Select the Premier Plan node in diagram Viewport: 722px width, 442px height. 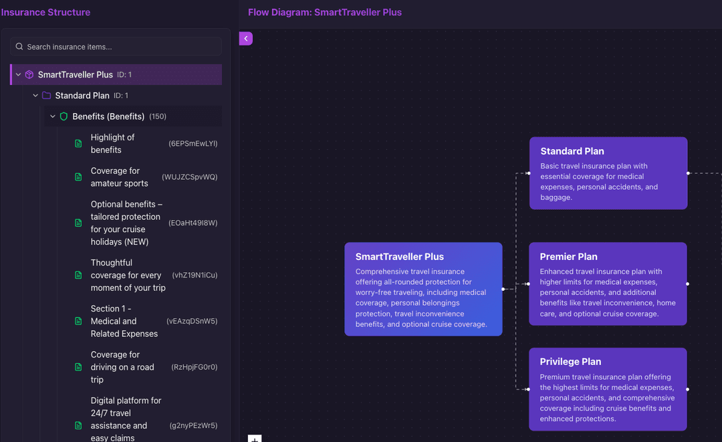pyautogui.click(x=608, y=284)
